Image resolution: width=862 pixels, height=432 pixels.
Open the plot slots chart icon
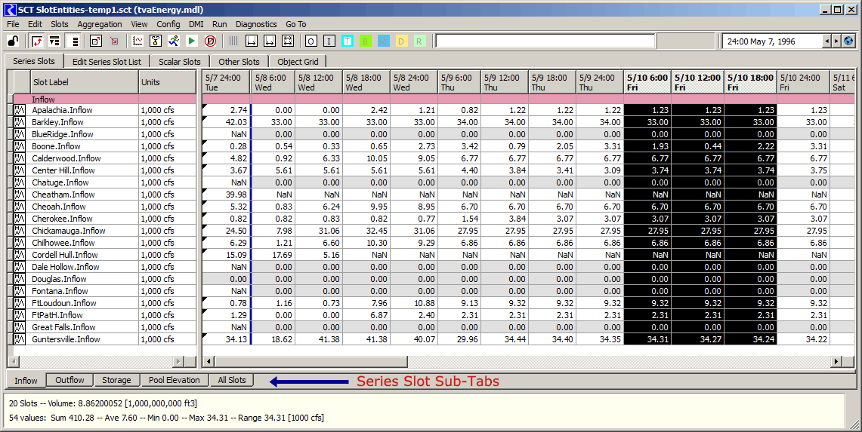click(137, 41)
